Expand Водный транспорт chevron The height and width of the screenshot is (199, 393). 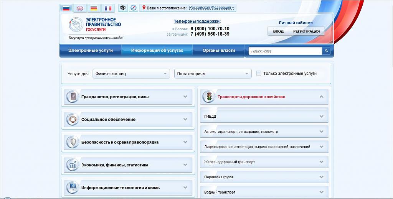point(322,192)
